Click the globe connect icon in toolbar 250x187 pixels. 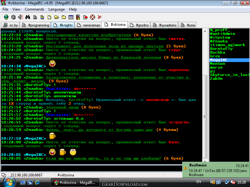click(x=6, y=17)
